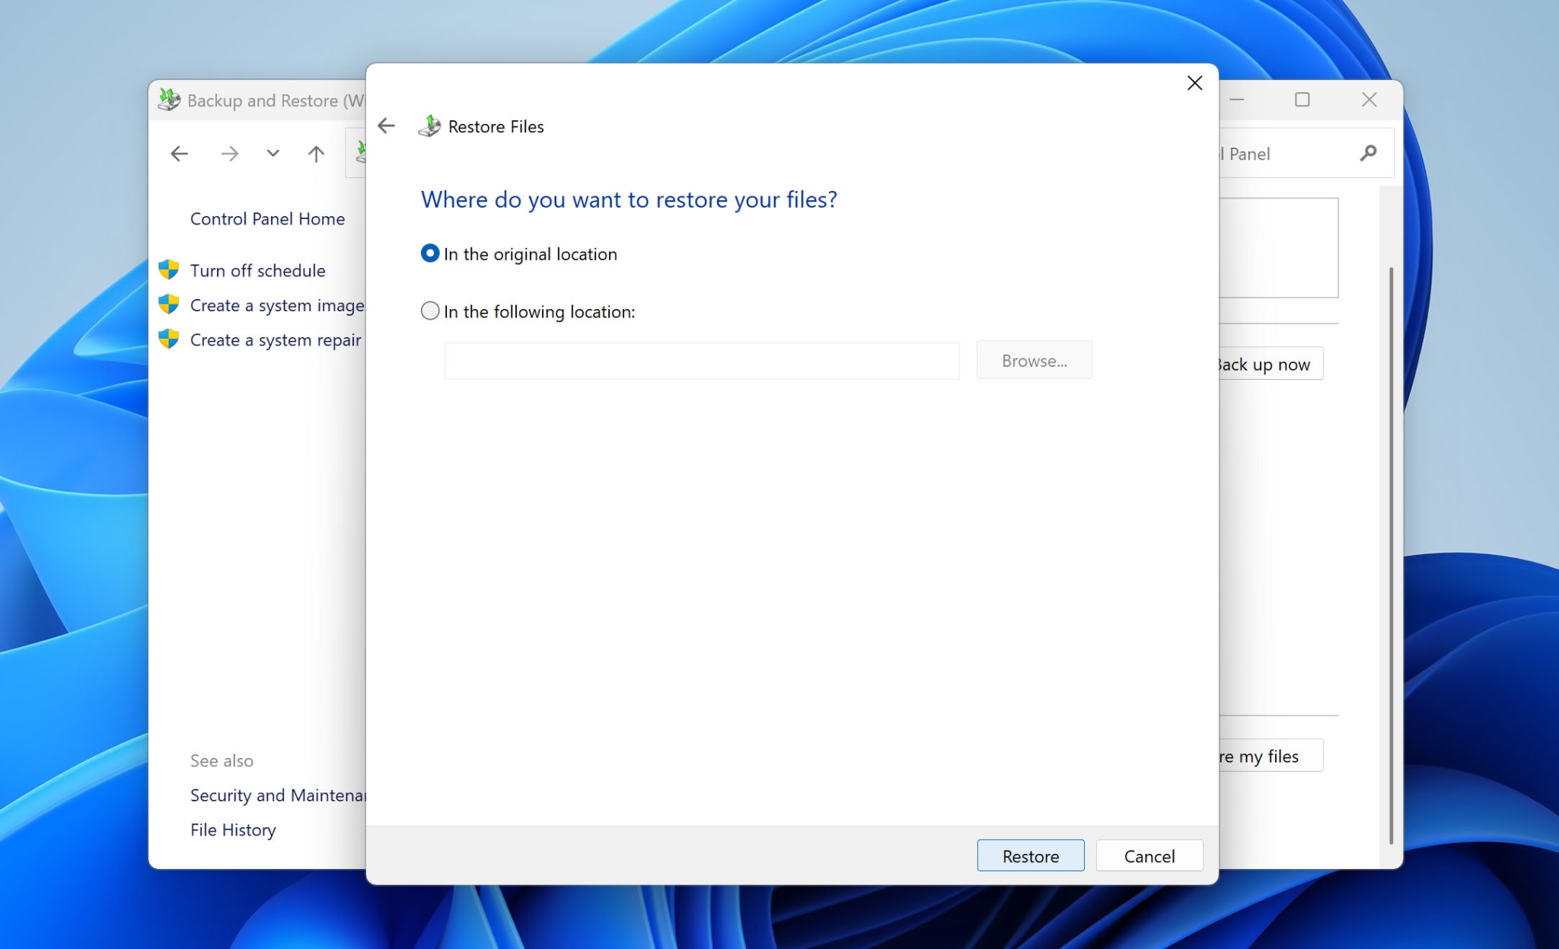Select In the following location option
This screenshot has height=949, width=1559.
coord(430,310)
